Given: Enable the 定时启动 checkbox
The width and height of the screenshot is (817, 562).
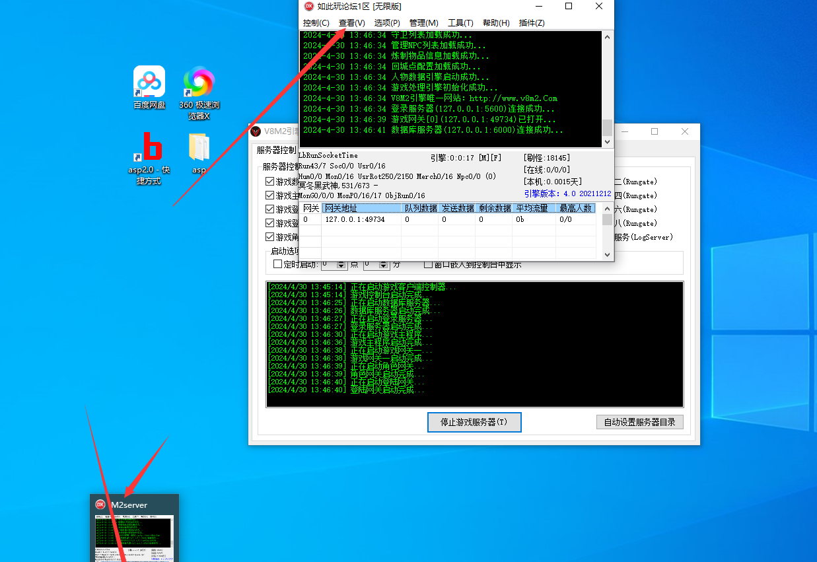Looking at the screenshot, I should tap(278, 264).
